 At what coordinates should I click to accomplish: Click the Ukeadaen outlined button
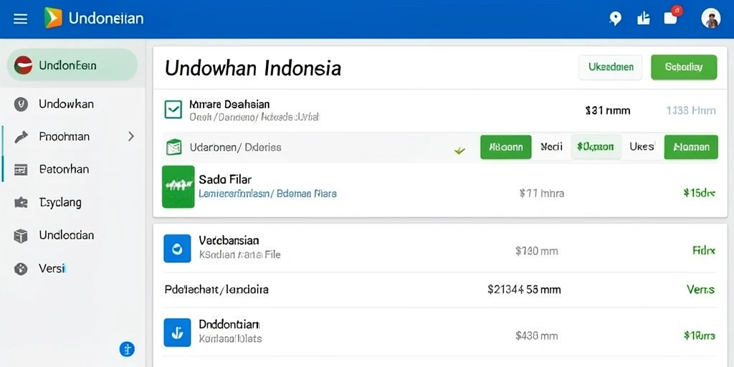(x=611, y=67)
